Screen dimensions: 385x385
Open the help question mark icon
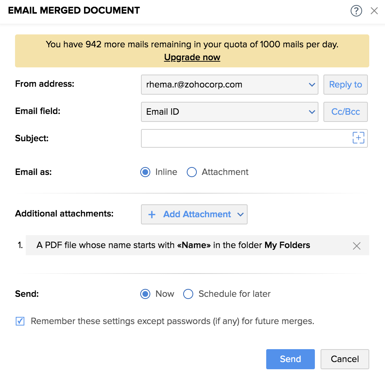(356, 11)
